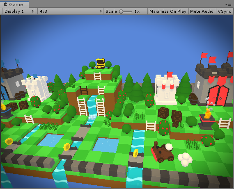Click the treasure chest on the hilltop
234x189 pixels.
coord(100,64)
